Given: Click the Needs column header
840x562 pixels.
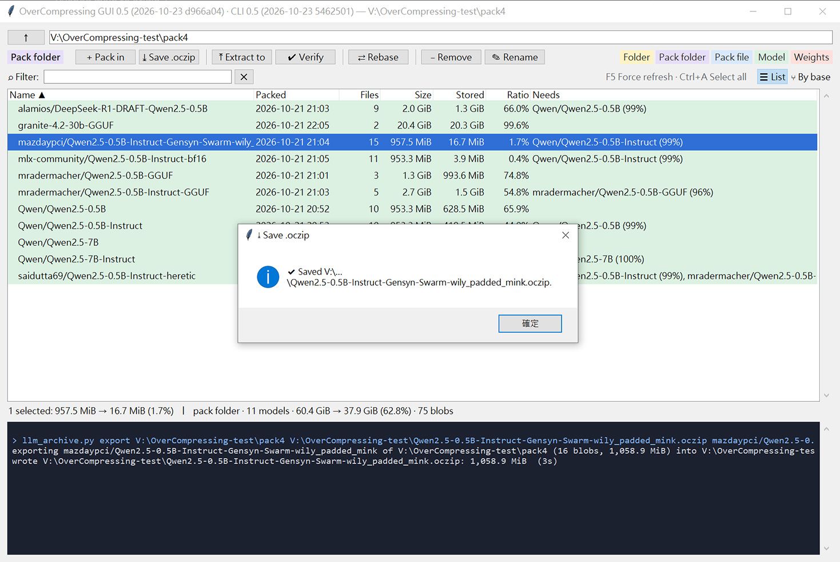Looking at the screenshot, I should point(674,95).
